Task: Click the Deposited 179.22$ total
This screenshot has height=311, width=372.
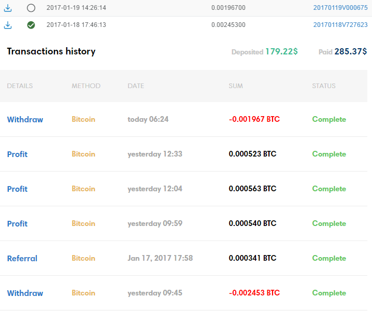Action: pyautogui.click(x=265, y=51)
